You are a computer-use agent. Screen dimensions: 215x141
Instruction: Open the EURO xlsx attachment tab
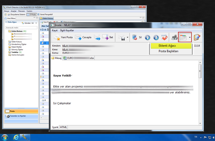point(78,58)
